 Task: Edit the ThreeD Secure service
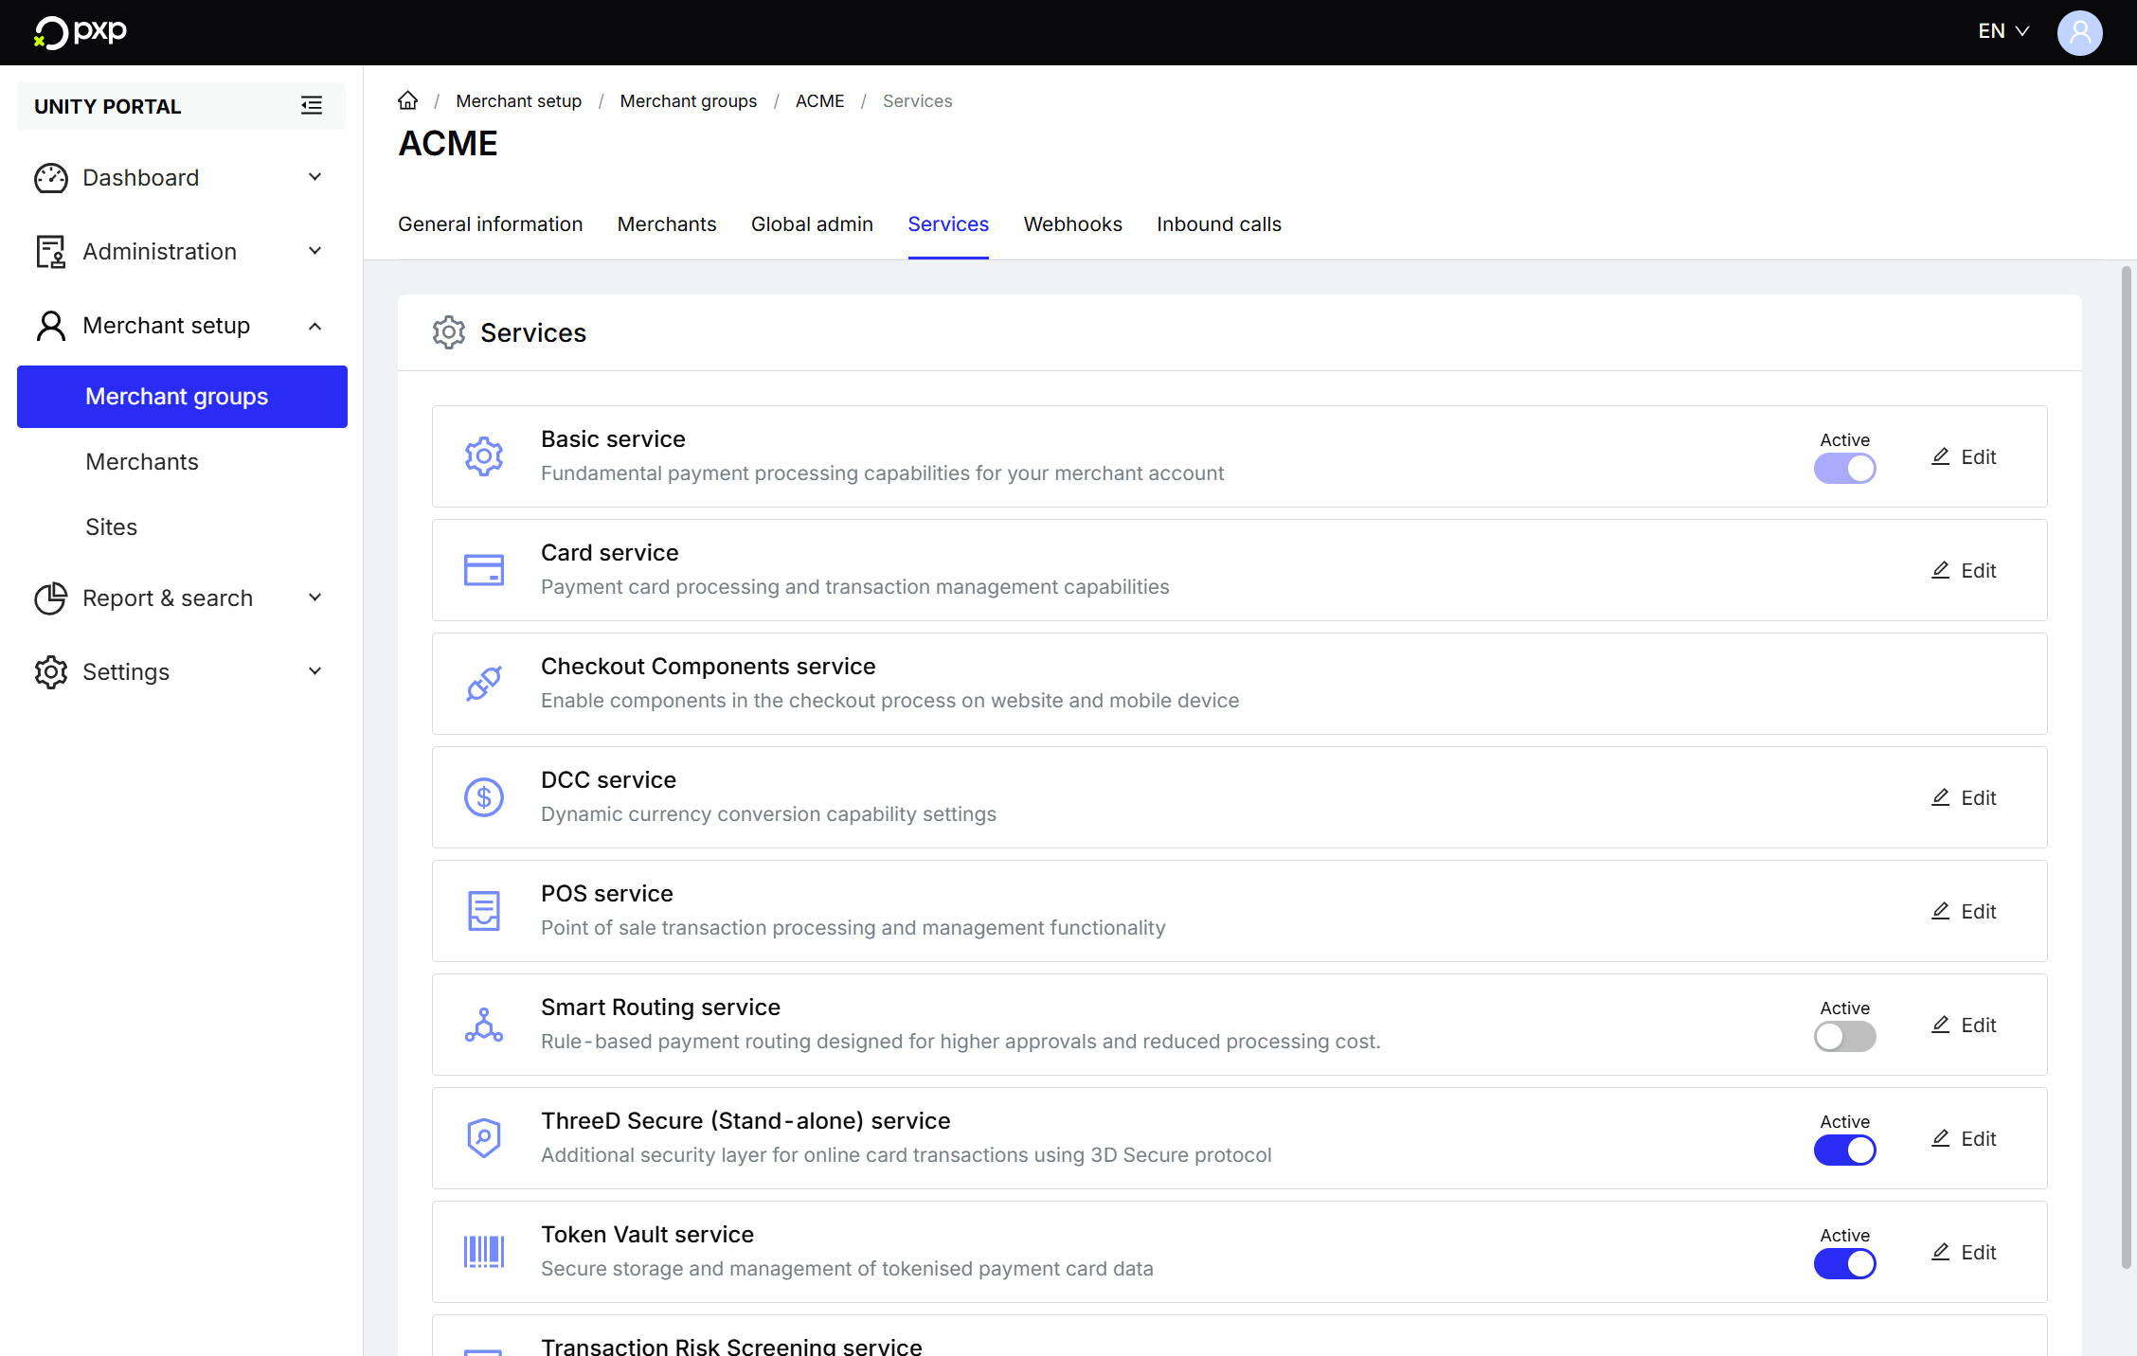tap(1964, 1138)
